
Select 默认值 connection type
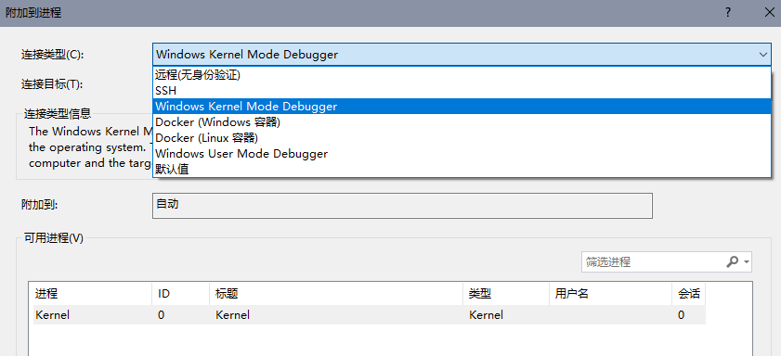pyautogui.click(x=462, y=169)
